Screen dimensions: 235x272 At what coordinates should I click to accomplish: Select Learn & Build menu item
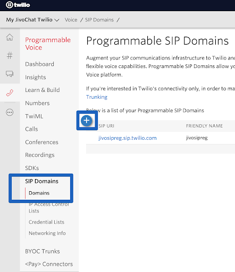coord(43,90)
